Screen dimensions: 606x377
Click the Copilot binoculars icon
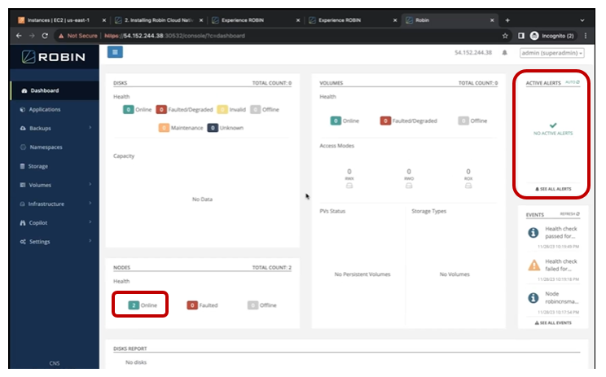(x=23, y=223)
